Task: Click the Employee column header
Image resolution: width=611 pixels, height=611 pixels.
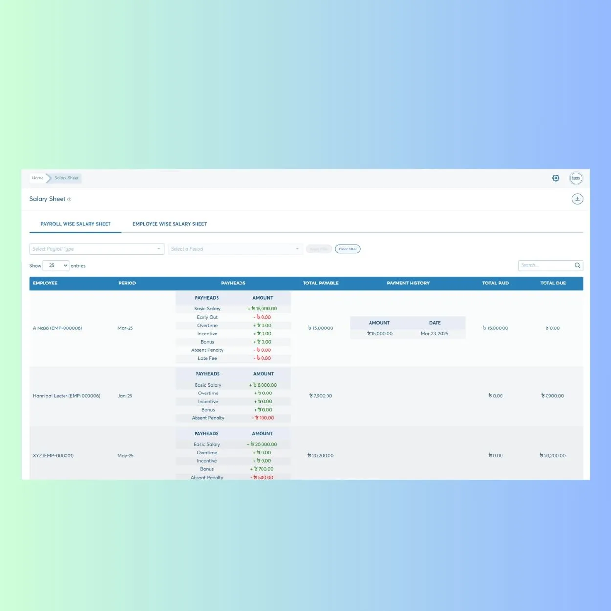Action: point(45,283)
